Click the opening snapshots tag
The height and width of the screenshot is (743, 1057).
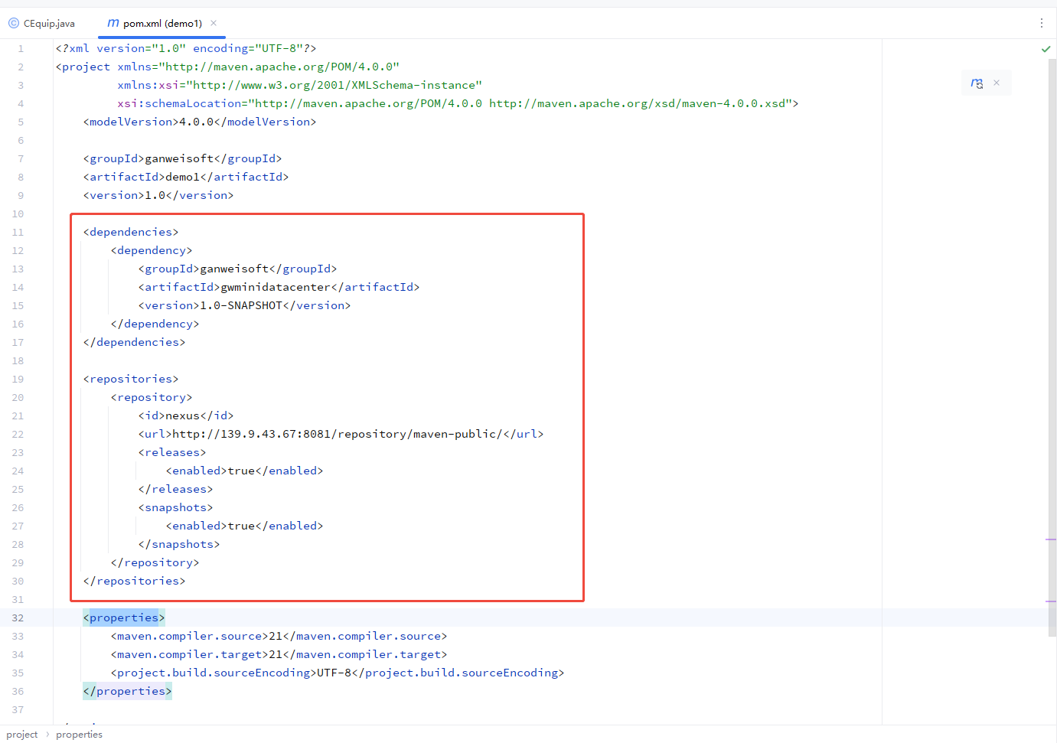(175, 507)
